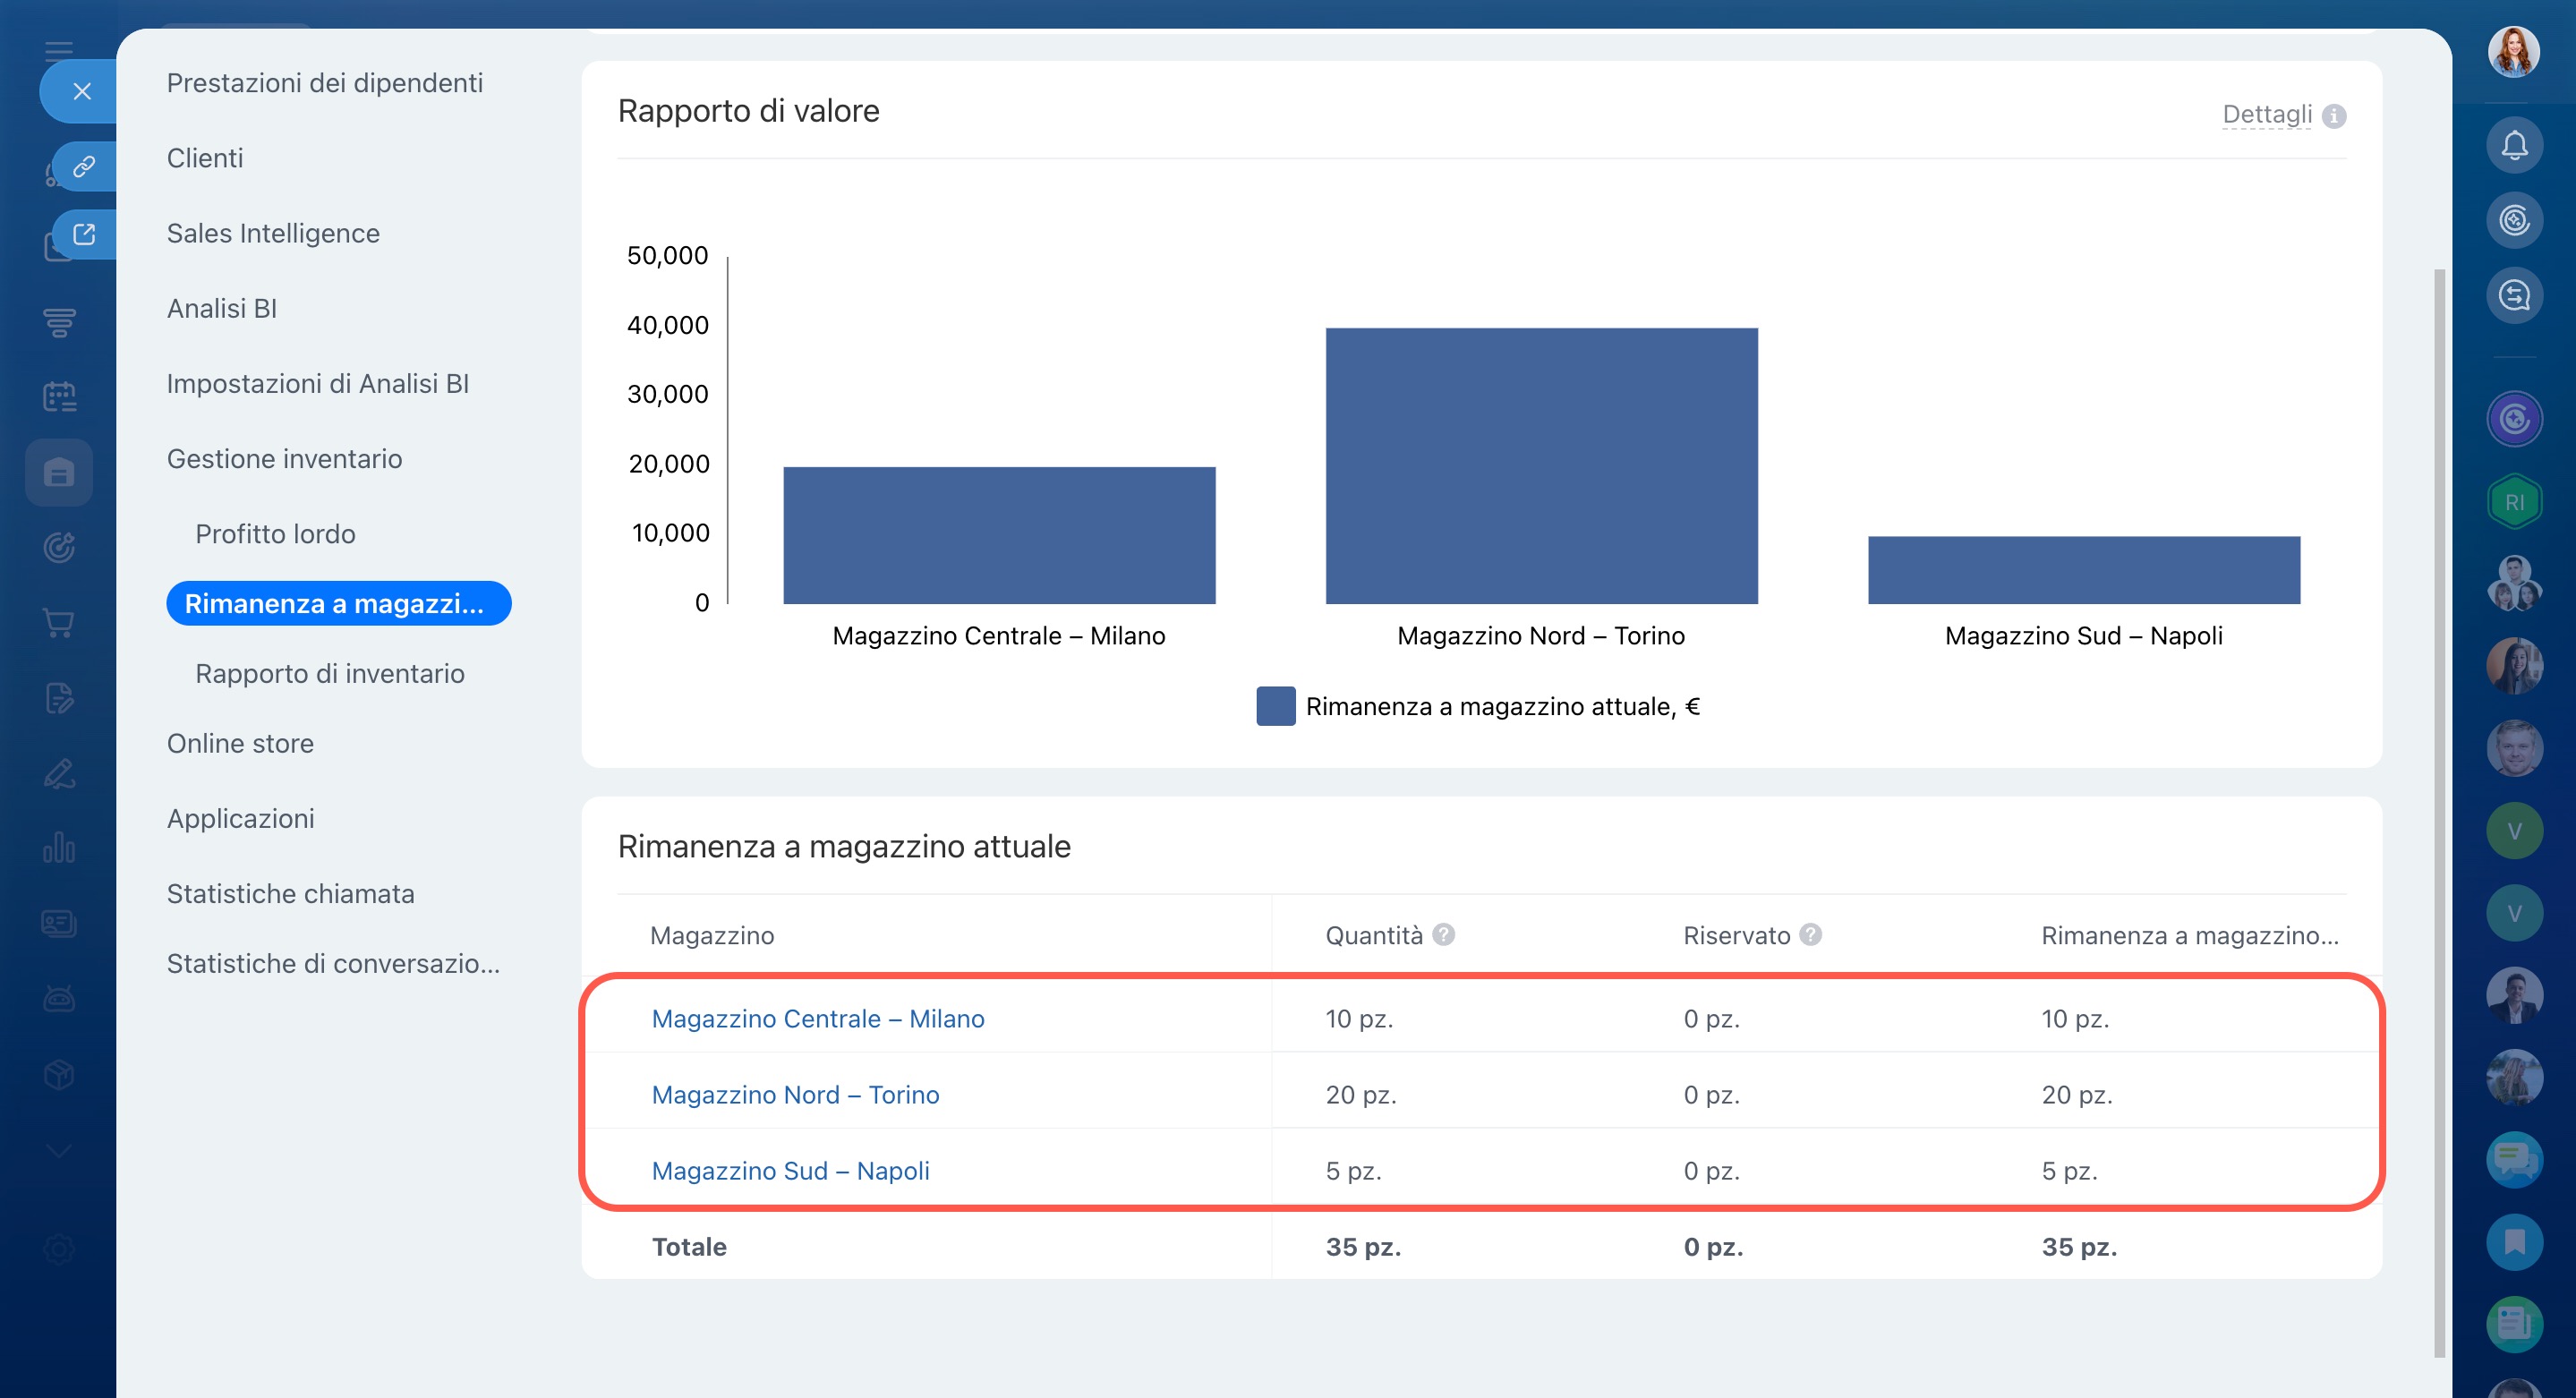Image resolution: width=2576 pixels, height=1398 pixels.
Task: Click the Dettagli info icon
Action: pos(2334,116)
